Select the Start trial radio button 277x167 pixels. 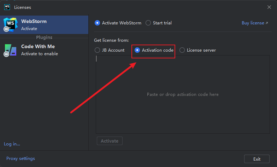click(x=148, y=23)
